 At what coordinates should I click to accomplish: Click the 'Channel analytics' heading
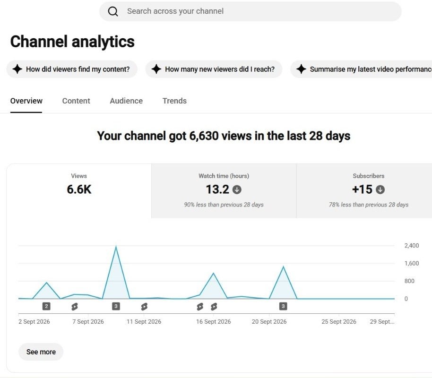72,42
